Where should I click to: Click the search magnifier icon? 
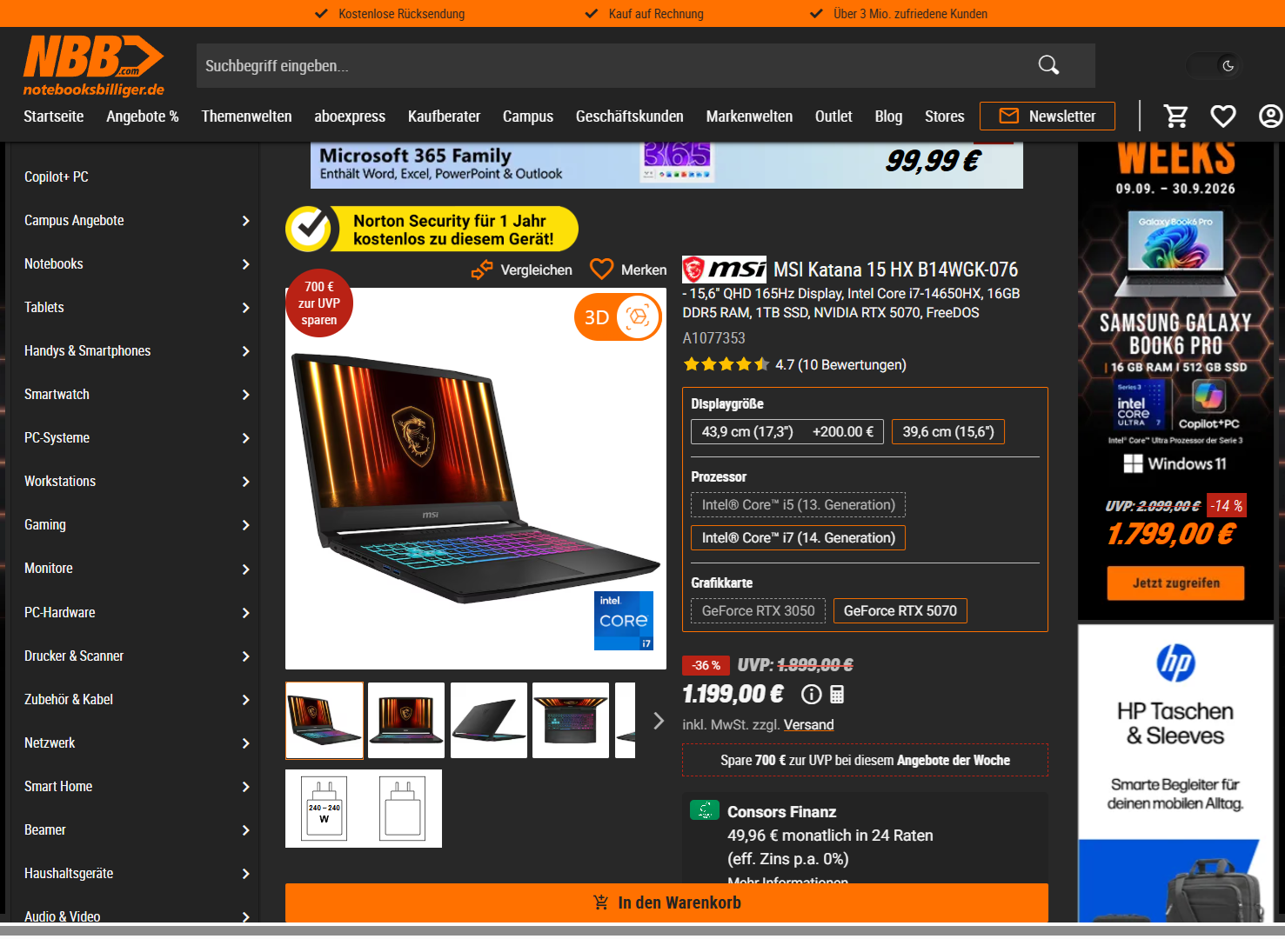[x=1048, y=65]
